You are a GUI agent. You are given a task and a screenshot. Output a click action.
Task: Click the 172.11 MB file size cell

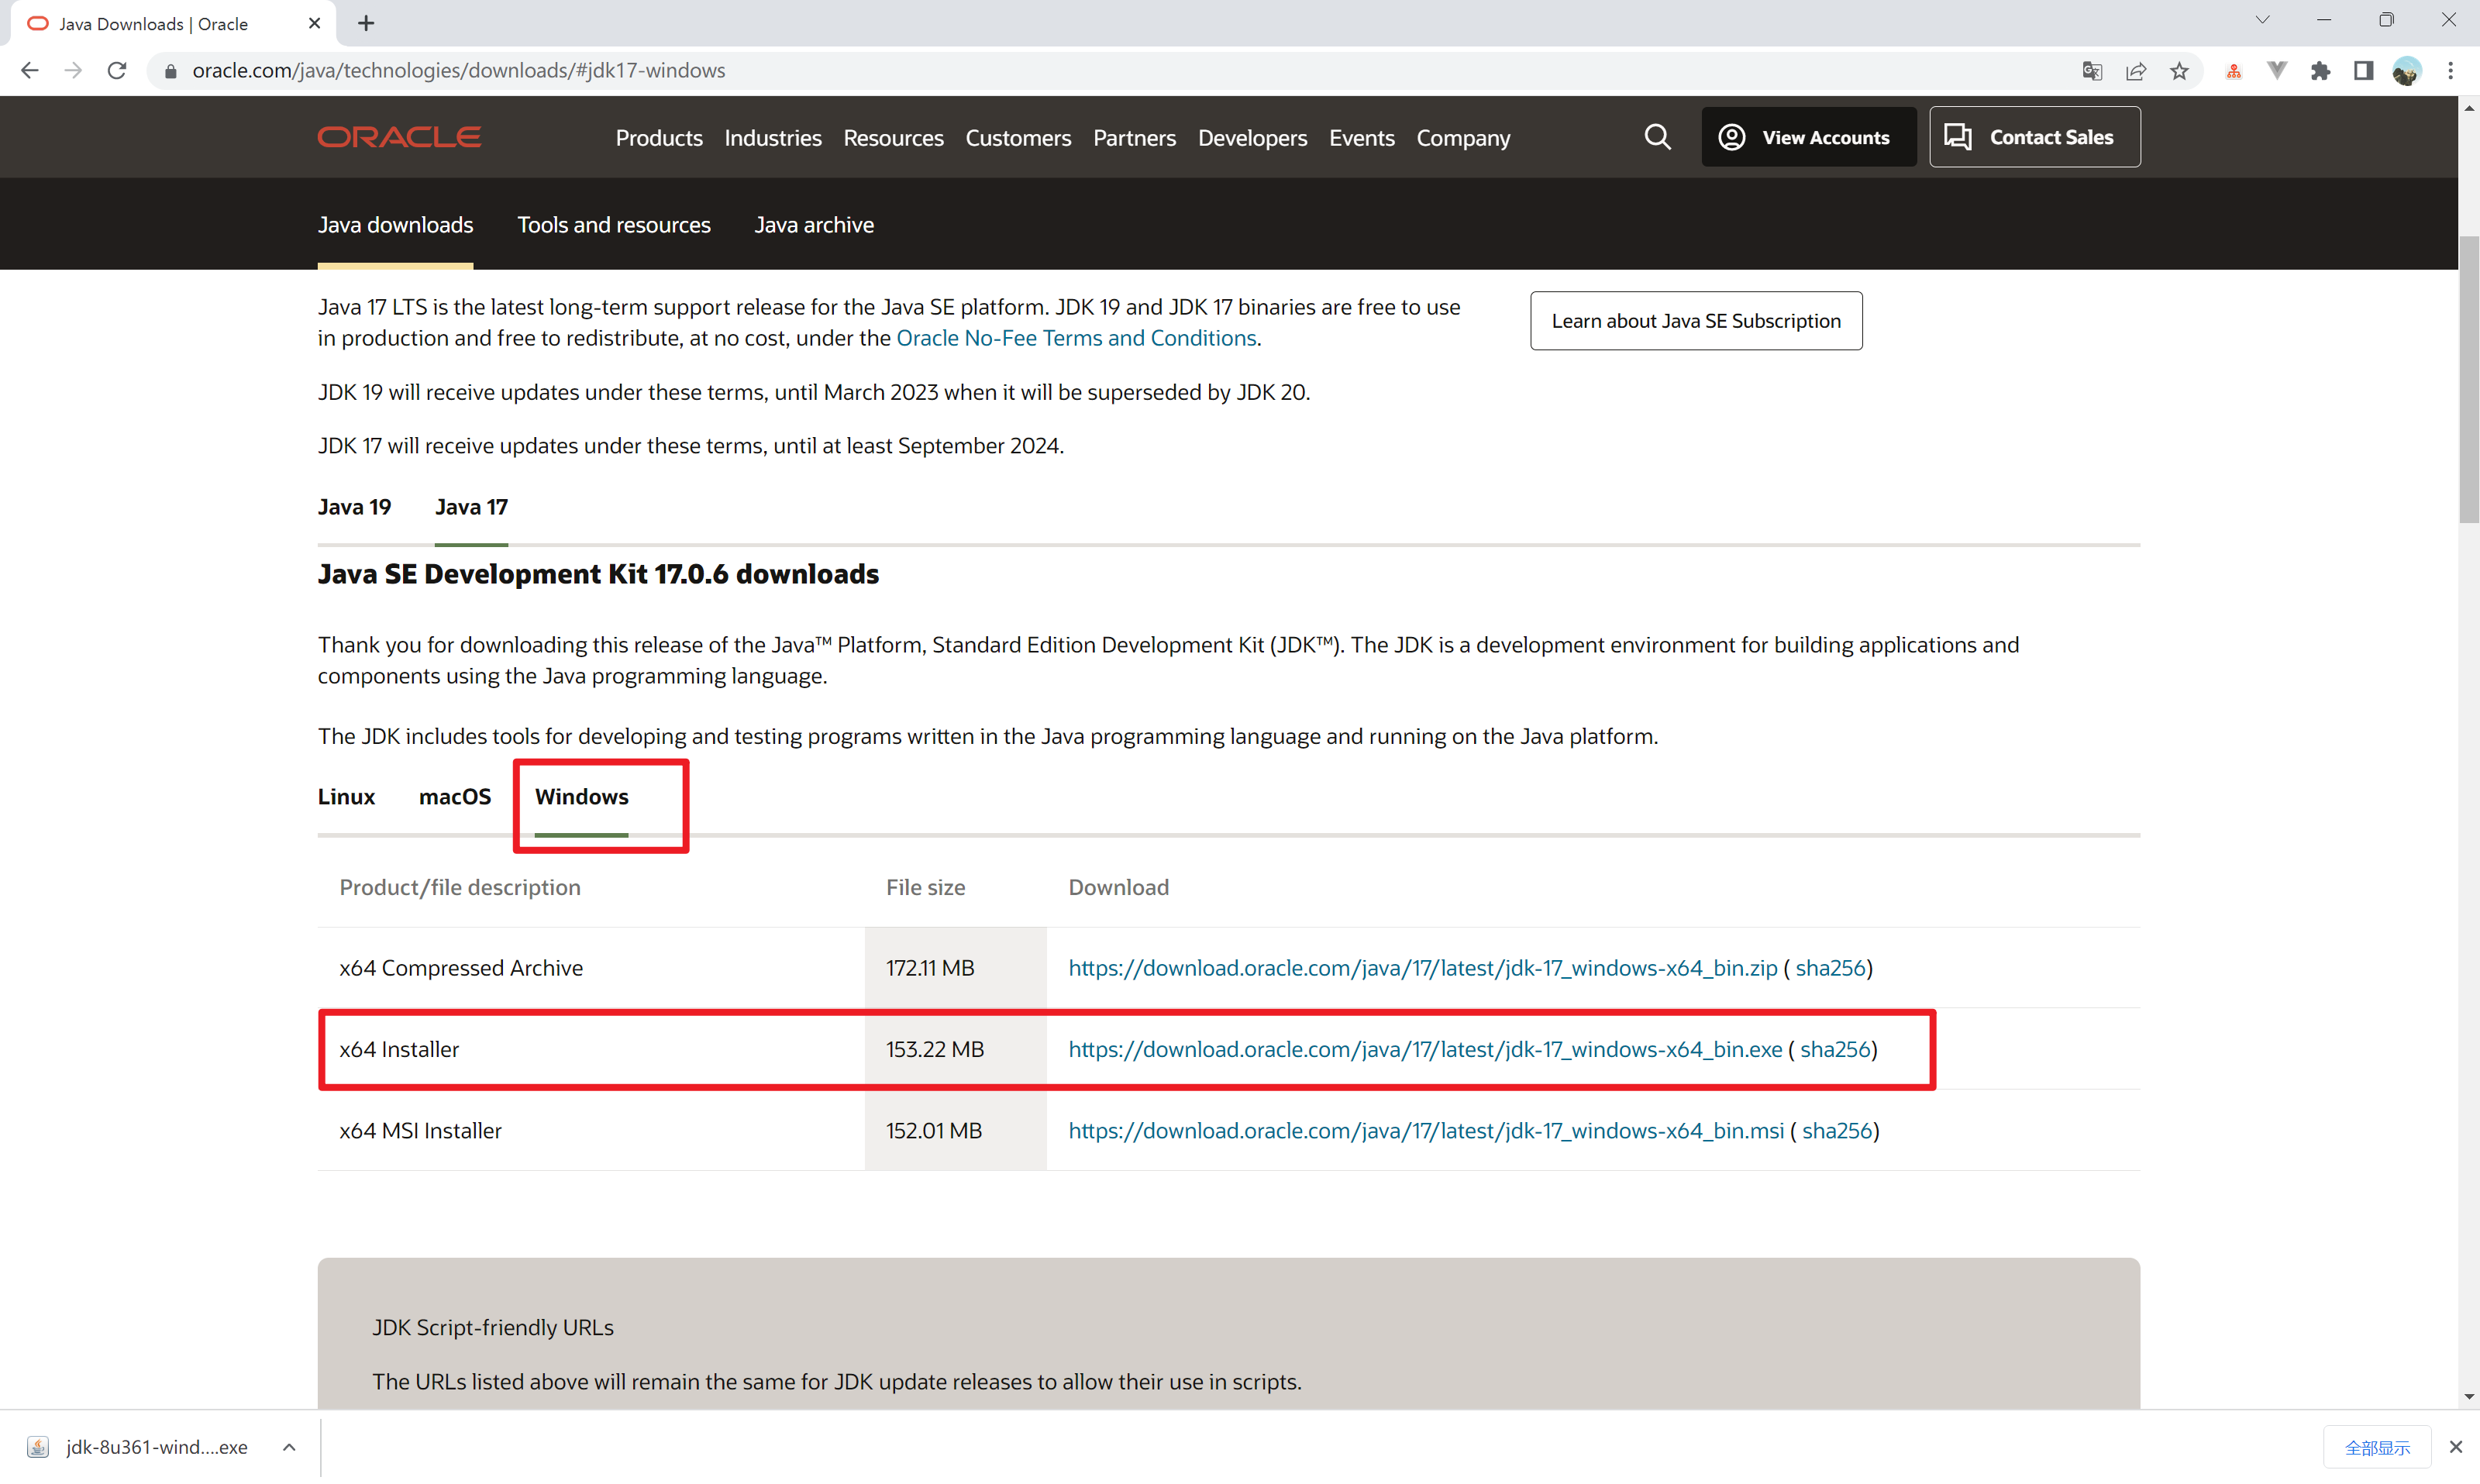(956, 968)
